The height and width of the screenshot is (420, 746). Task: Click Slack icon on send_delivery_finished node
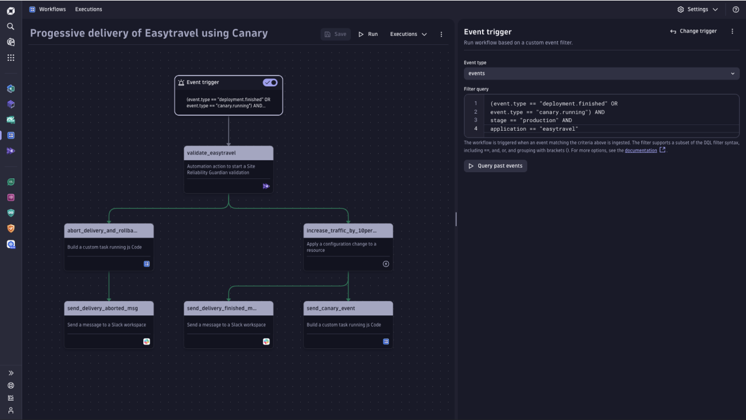coord(266,342)
